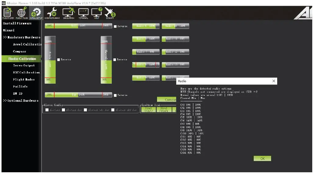The image size is (315, 175).
Task: Click the Help toolbar icon
Action: 97,13
